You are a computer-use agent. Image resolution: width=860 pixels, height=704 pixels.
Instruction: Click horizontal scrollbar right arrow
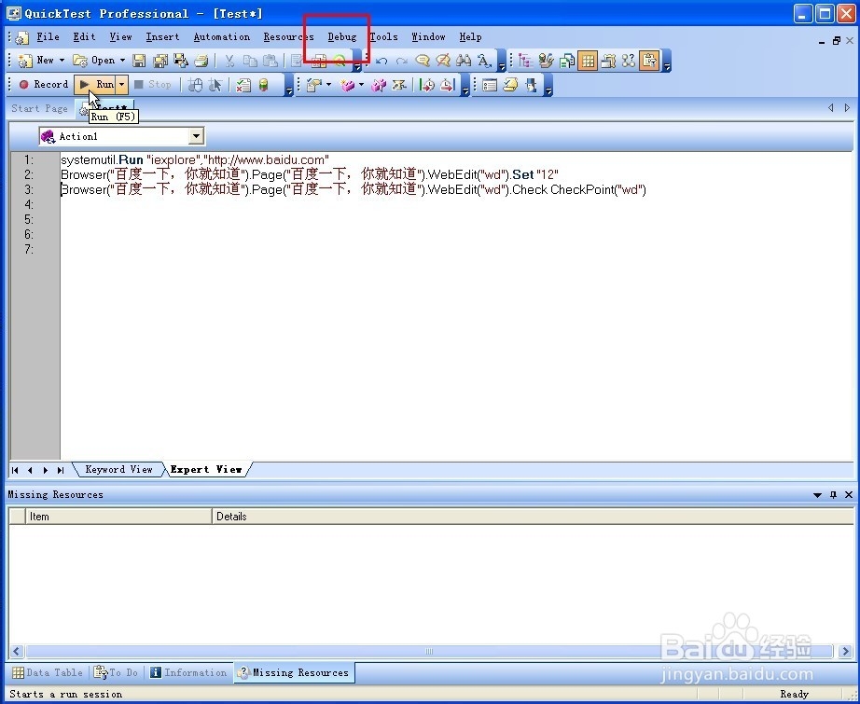click(x=845, y=652)
